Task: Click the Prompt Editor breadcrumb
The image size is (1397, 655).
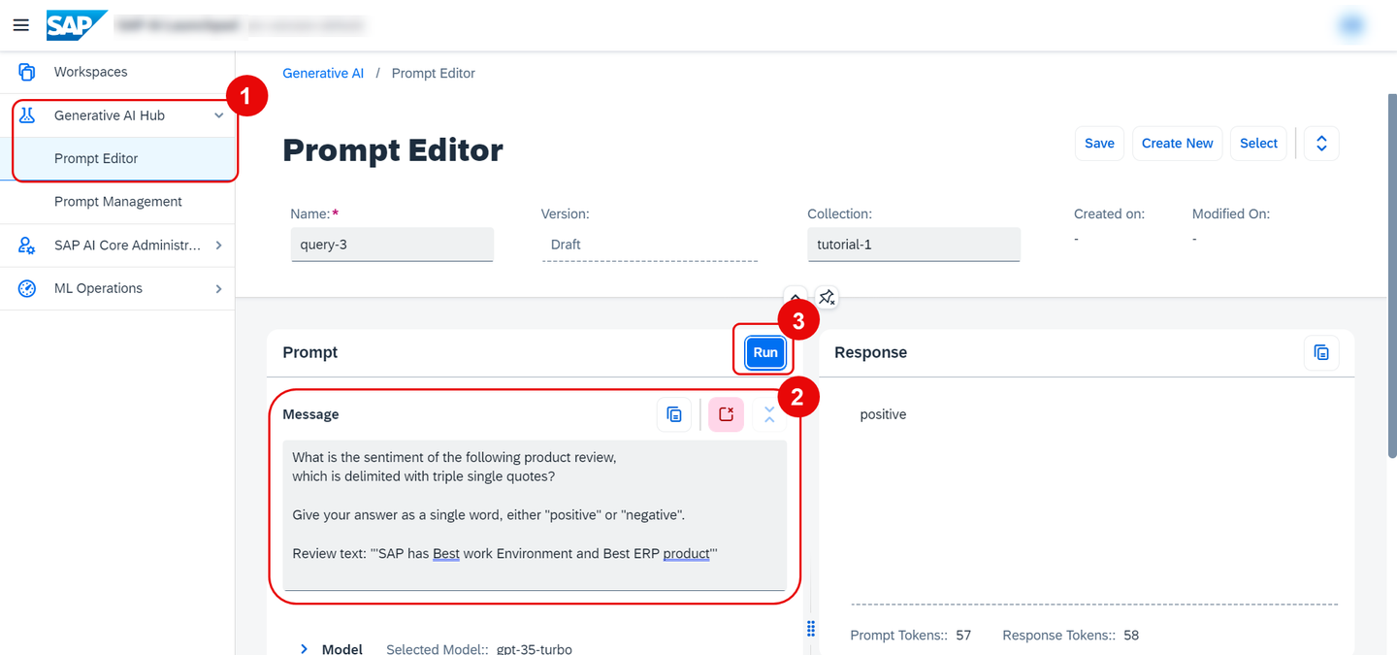Action: [434, 73]
